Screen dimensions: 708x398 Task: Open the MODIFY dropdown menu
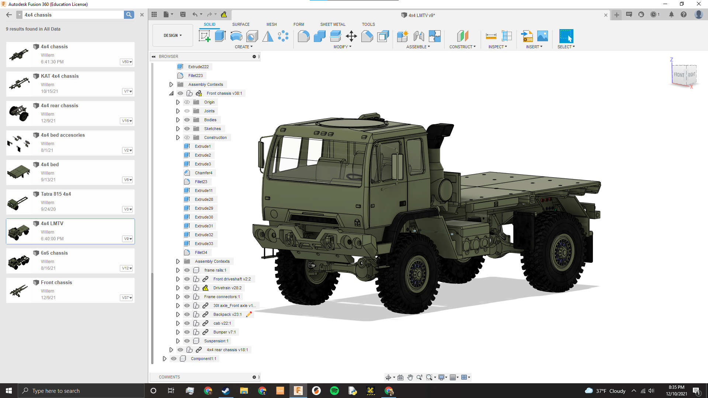[x=343, y=47]
